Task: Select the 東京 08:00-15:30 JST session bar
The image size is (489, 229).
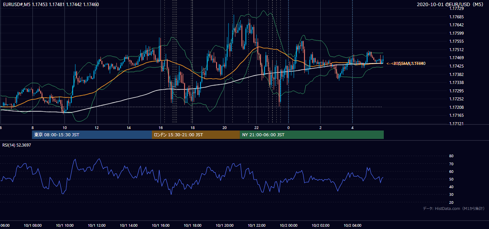Action: click(92, 135)
